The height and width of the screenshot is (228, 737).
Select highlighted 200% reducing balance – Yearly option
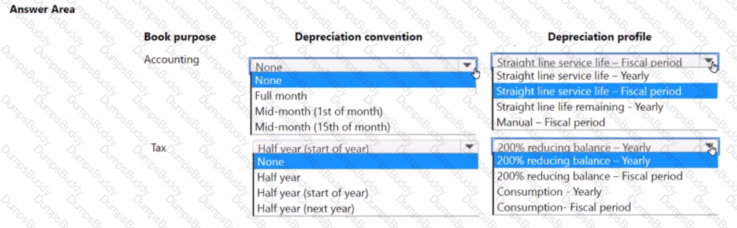(605, 161)
